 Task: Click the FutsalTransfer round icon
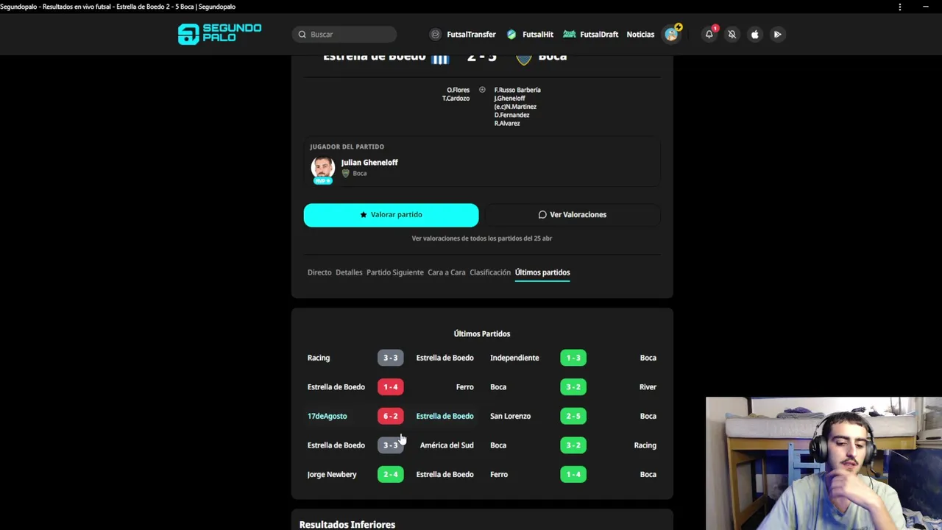click(436, 34)
